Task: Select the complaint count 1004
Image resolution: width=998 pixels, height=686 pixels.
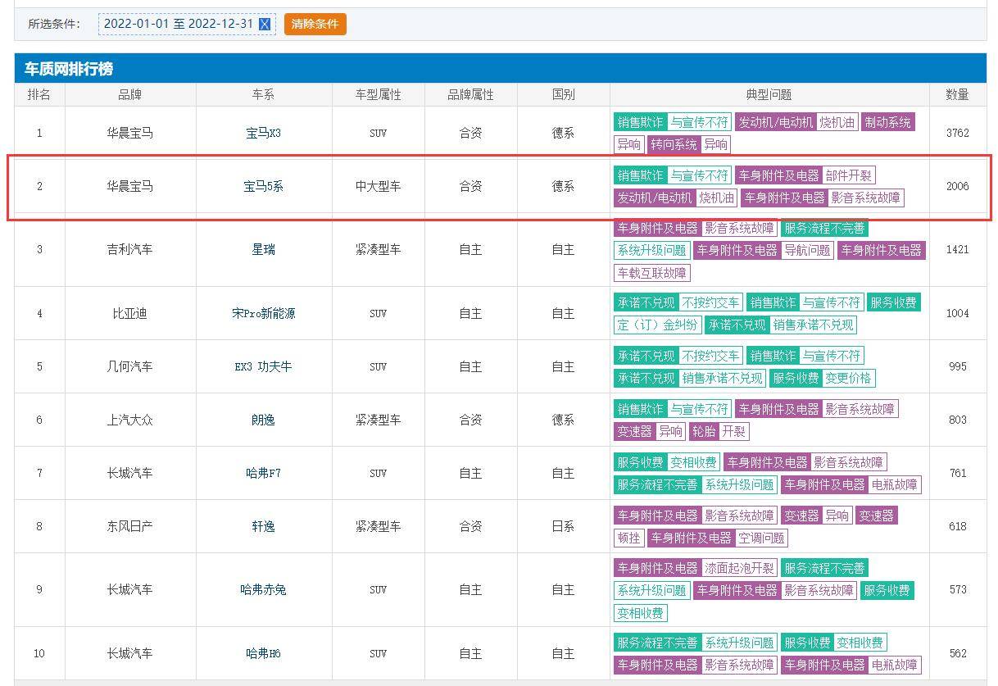Action: click(958, 313)
